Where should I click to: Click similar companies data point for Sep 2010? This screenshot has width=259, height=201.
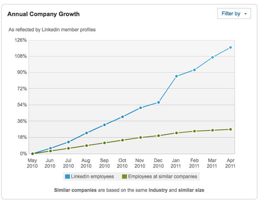point(104,143)
